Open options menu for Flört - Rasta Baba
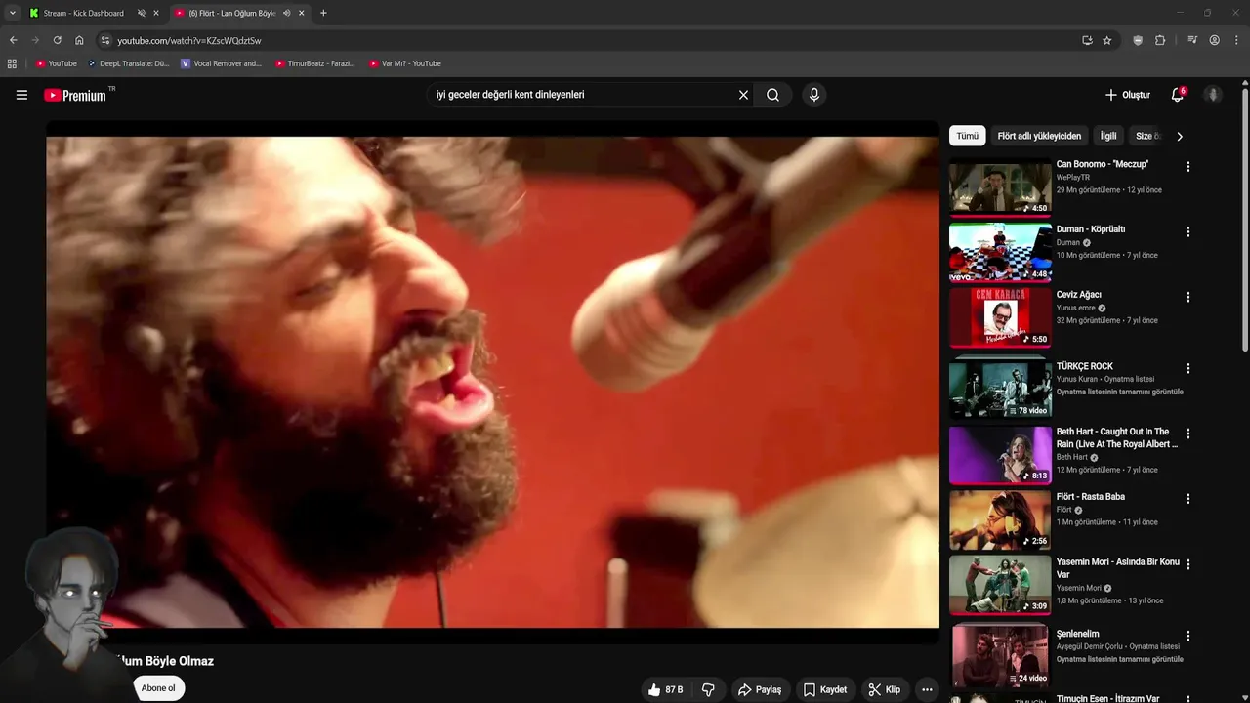Image resolution: width=1250 pixels, height=703 pixels. 1188,499
